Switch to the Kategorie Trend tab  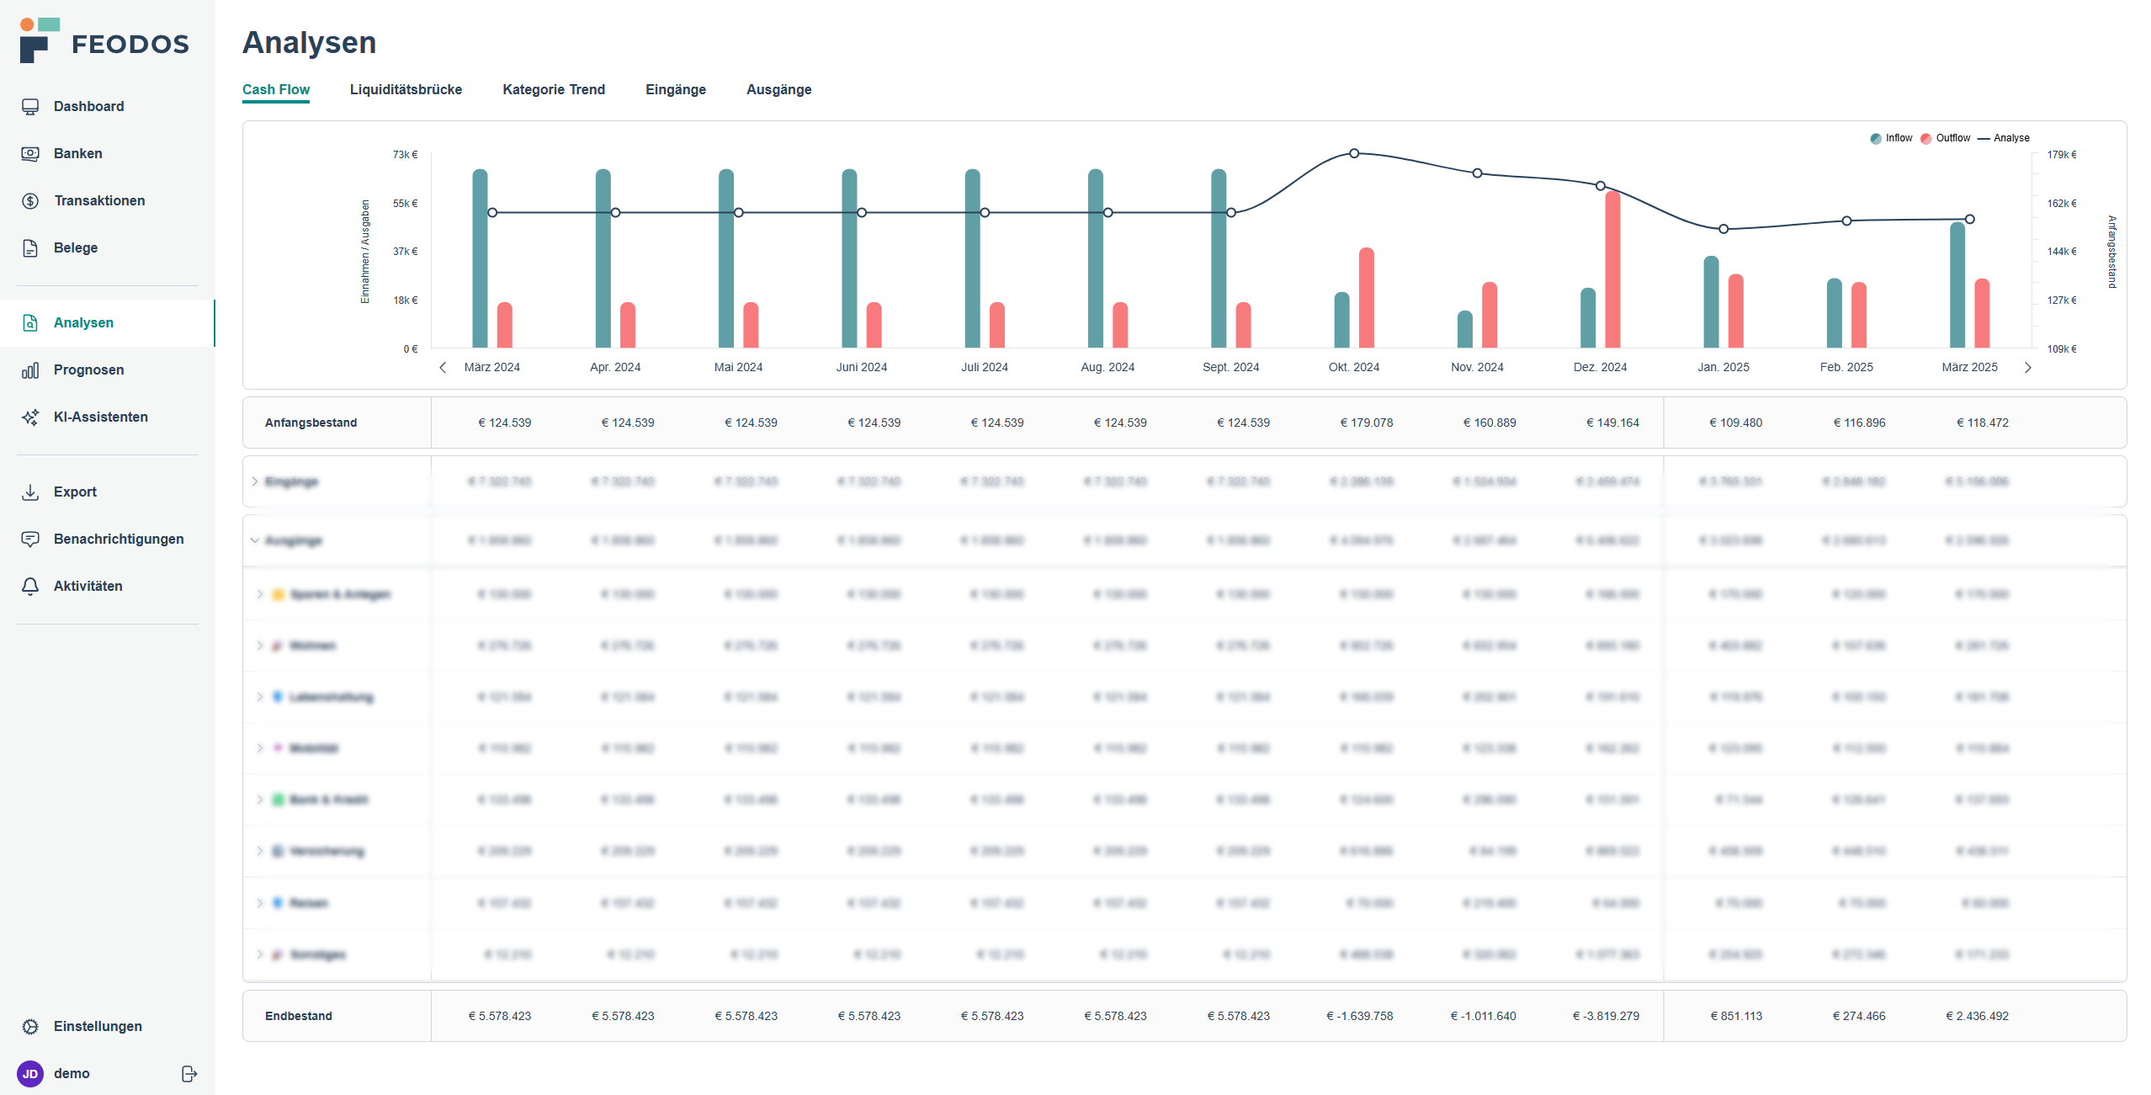coord(553,89)
